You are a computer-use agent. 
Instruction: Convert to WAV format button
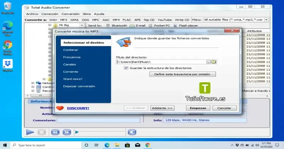53,20
